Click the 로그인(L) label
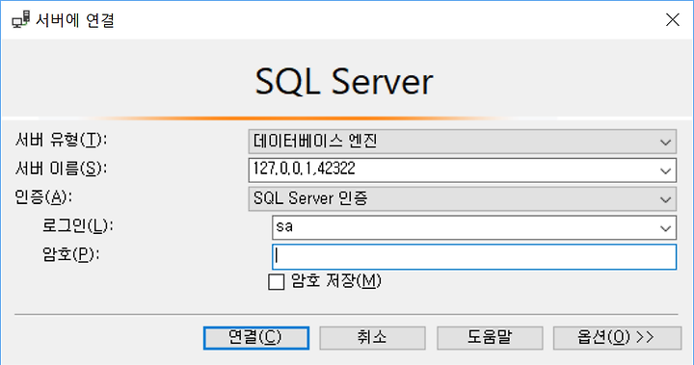694x365 pixels. pyautogui.click(x=78, y=226)
